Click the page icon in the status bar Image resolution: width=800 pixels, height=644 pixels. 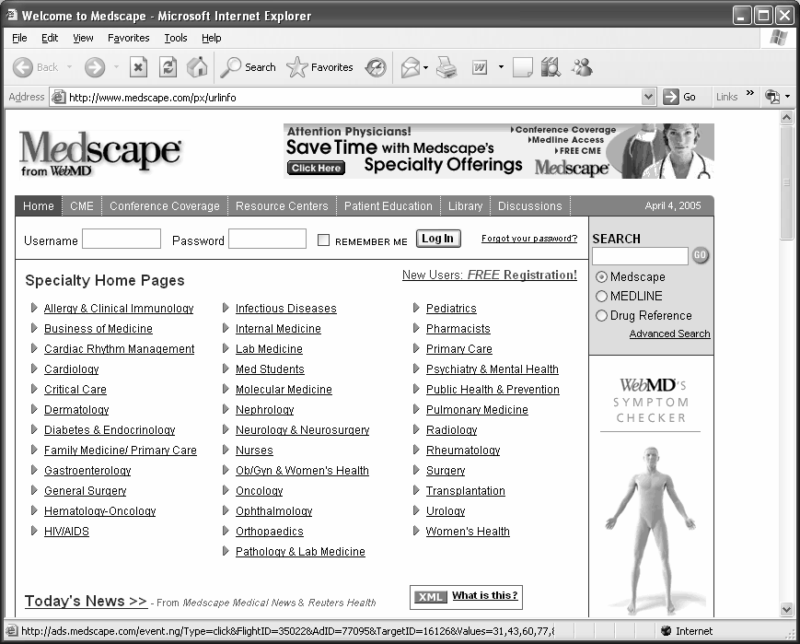(x=12, y=631)
